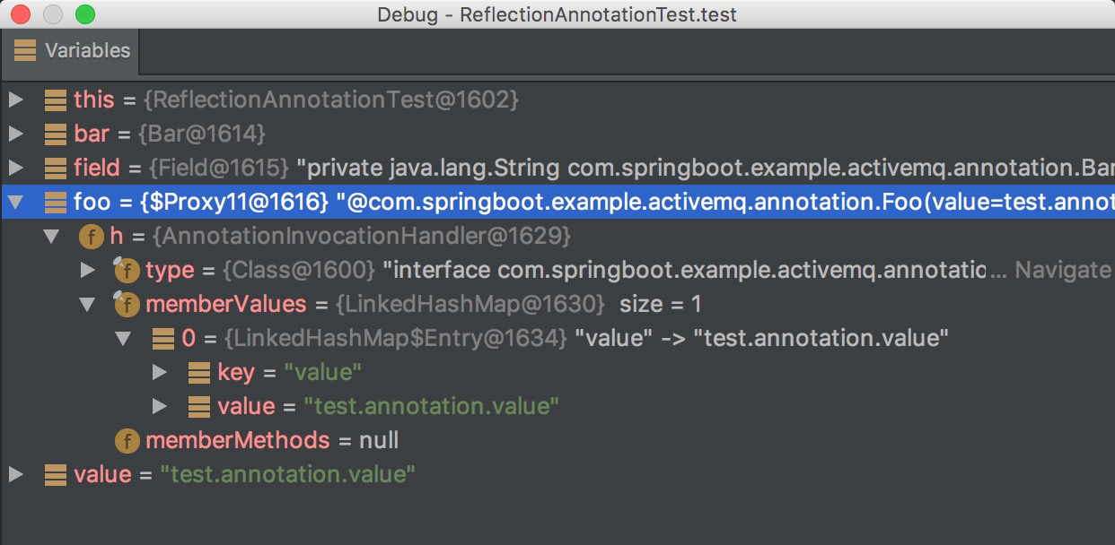The height and width of the screenshot is (545, 1115).
Task: Switch to the Variables tab
Action: 72,51
